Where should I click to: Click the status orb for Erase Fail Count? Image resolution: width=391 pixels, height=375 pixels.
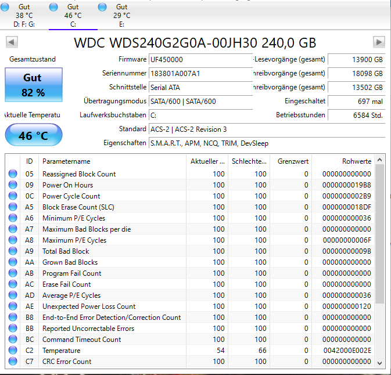coord(13,284)
